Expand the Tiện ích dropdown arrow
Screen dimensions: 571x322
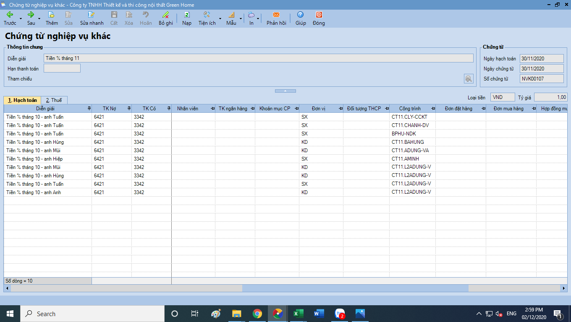[220, 18]
